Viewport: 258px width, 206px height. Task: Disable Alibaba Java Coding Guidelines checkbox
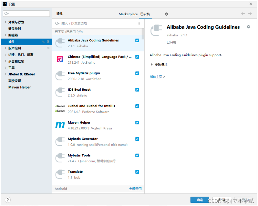[137, 40]
